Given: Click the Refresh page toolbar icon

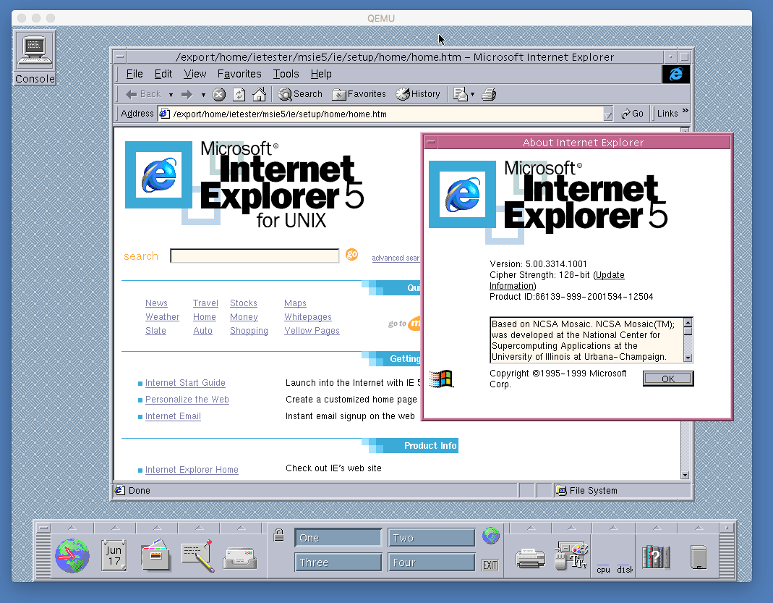Looking at the screenshot, I should click(239, 94).
